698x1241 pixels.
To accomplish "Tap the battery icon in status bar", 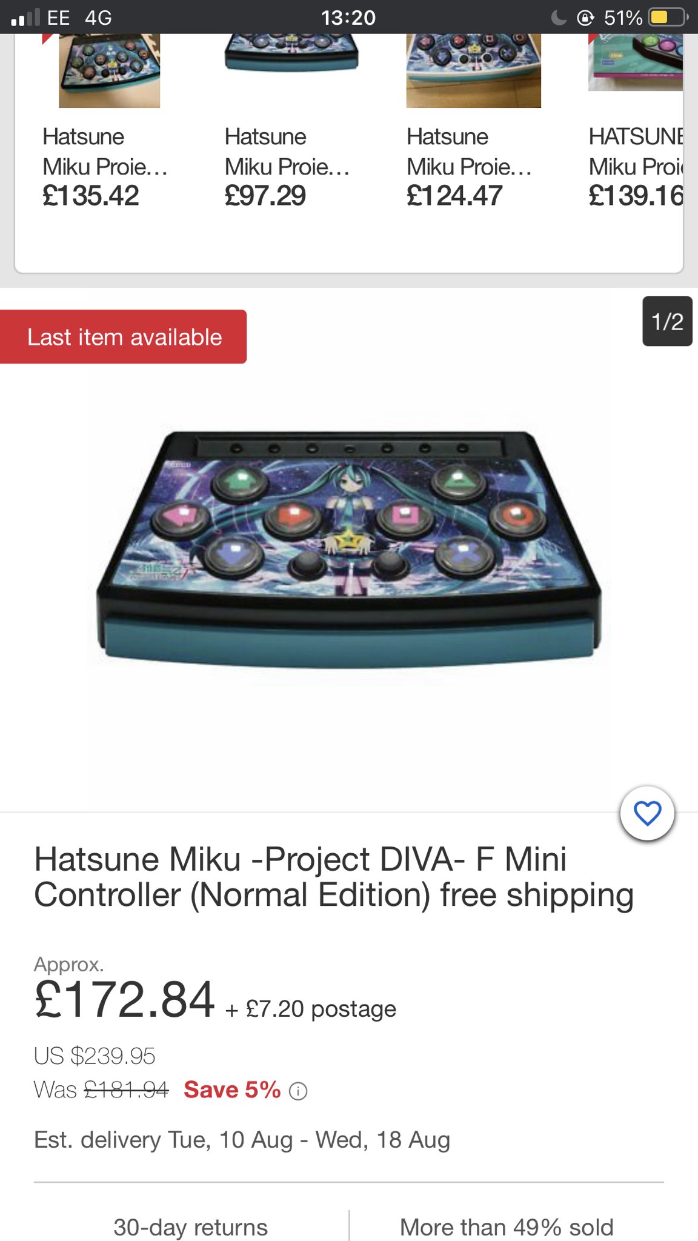I will [x=668, y=17].
